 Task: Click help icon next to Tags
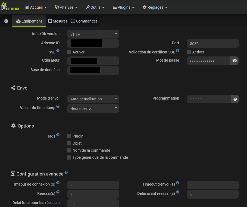[58, 135]
